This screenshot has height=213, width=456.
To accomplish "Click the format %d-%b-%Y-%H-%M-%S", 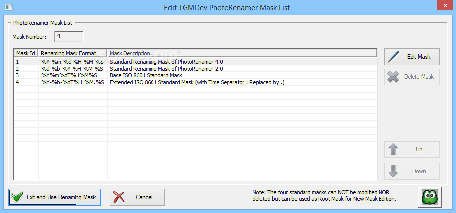I will click(x=72, y=69).
